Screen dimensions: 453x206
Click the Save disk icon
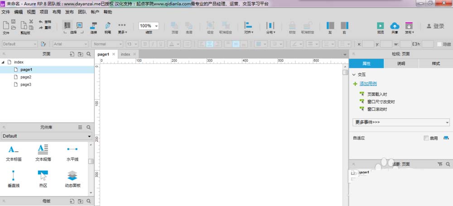point(13,21)
